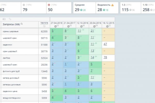Select the query 'затвор дисковый'

tap(11, 78)
